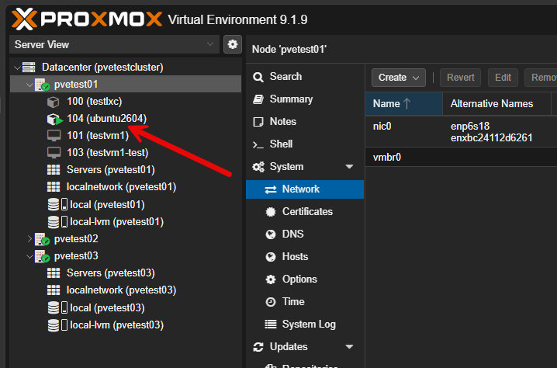Select the Network menu entry
The width and height of the screenshot is (557, 368).
click(305, 189)
